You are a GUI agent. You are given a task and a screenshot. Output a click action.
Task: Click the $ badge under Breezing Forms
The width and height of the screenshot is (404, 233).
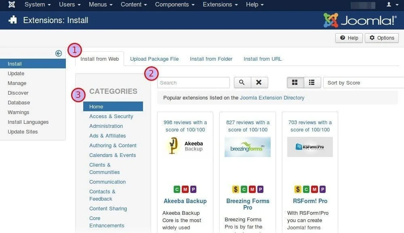point(236,189)
